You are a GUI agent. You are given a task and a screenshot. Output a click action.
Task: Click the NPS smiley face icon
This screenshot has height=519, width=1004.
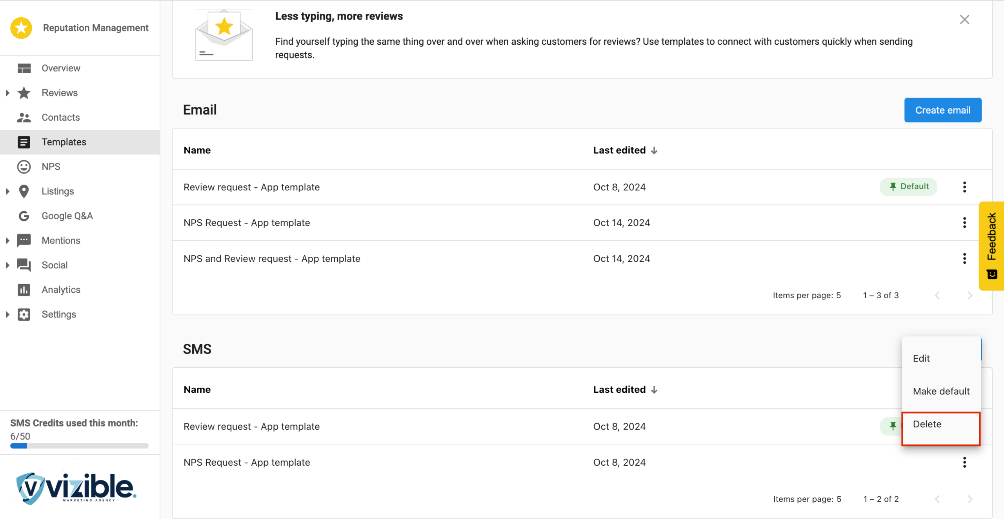pos(24,167)
